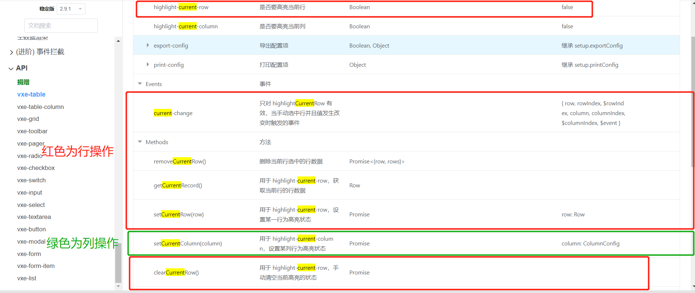Click the setCurrentRow(row) method name
The image size is (695, 293).
(x=179, y=215)
